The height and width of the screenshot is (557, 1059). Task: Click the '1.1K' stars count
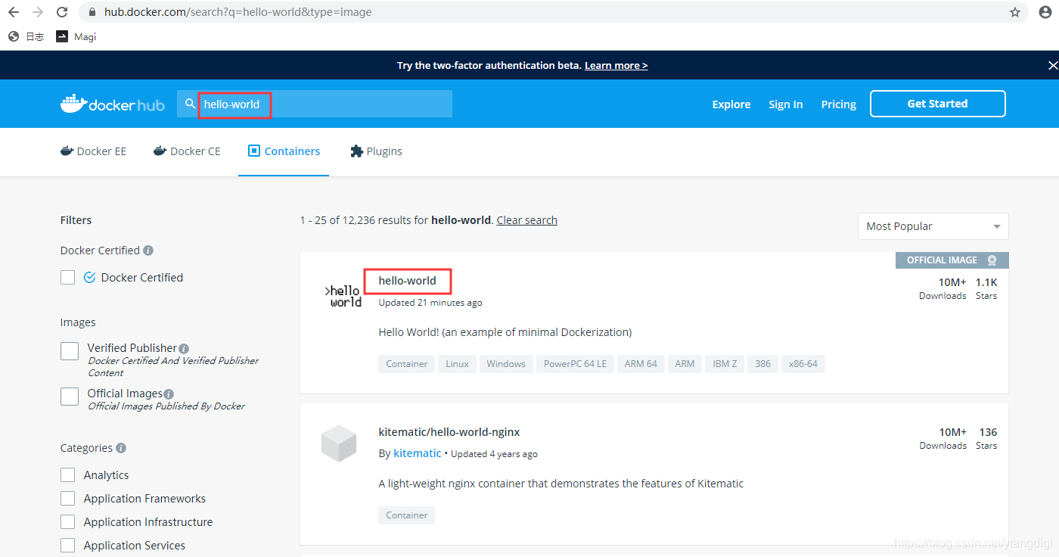point(986,282)
